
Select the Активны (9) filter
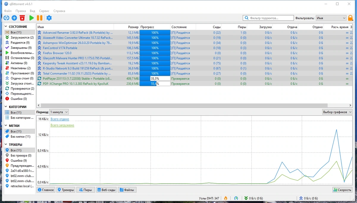point(20,63)
